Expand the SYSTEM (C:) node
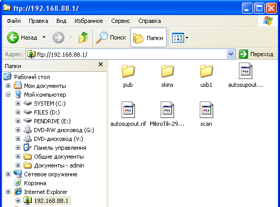This screenshot has width=280, height=207. pos(18,103)
